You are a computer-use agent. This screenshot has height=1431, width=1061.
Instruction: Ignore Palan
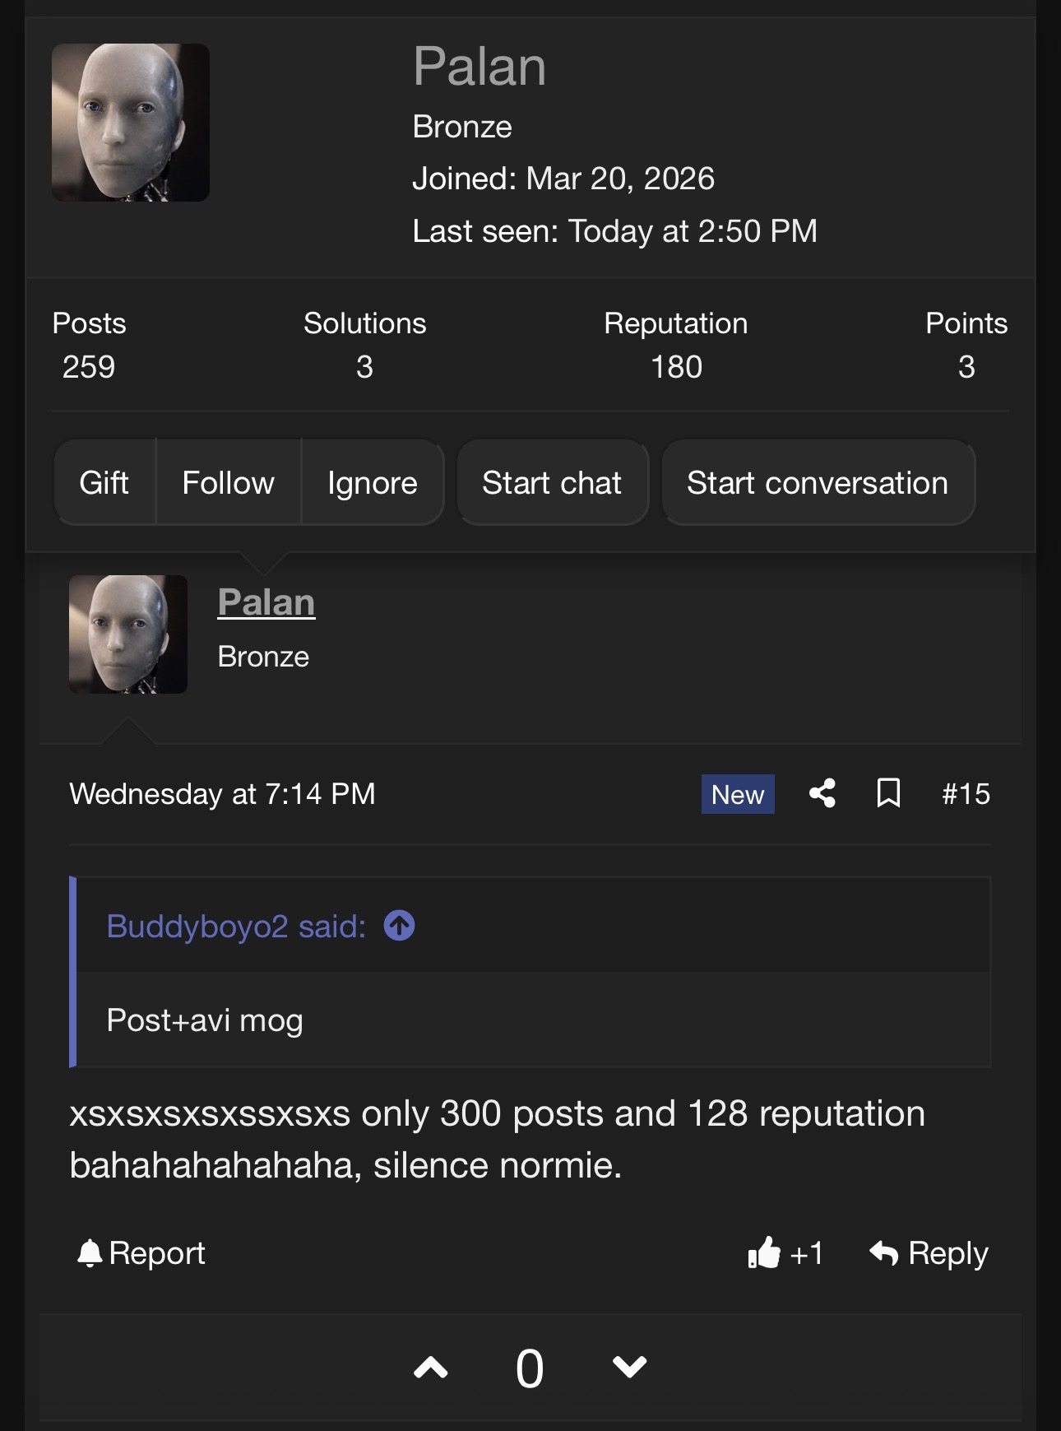(x=373, y=482)
